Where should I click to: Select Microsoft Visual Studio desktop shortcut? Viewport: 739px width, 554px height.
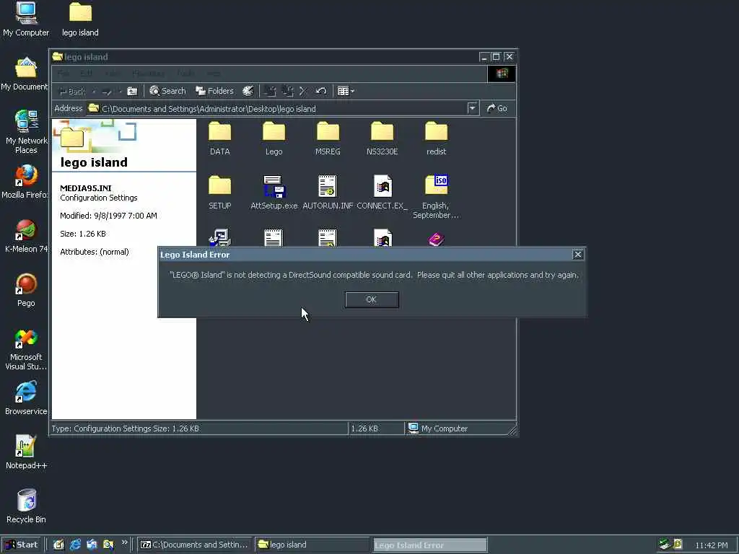[26, 349]
